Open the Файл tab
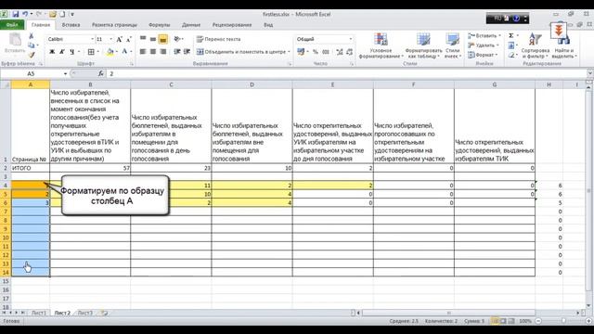The height and width of the screenshot is (334, 594). [12, 25]
